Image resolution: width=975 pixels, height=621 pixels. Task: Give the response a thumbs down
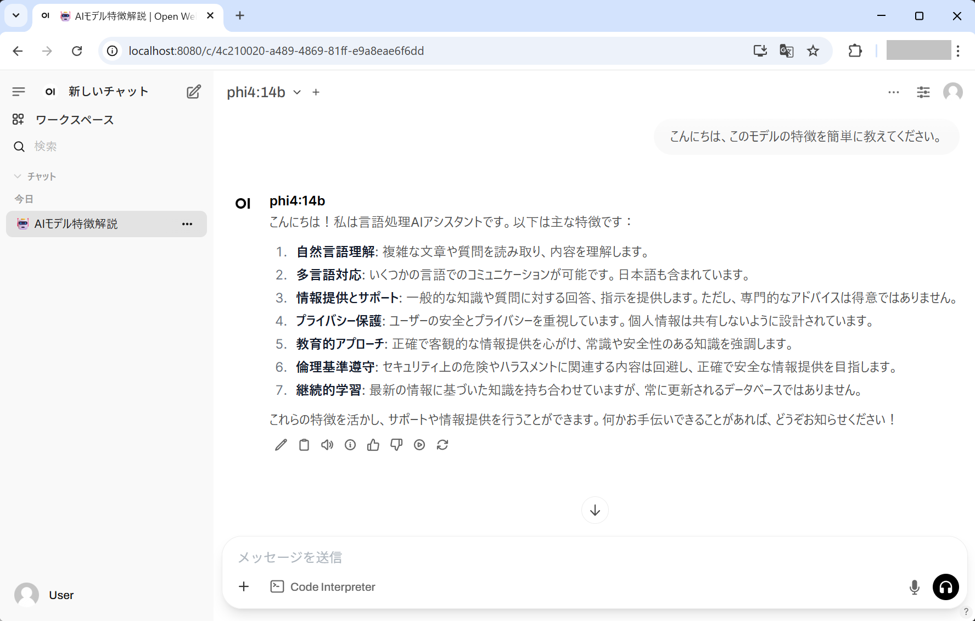pyautogui.click(x=396, y=445)
